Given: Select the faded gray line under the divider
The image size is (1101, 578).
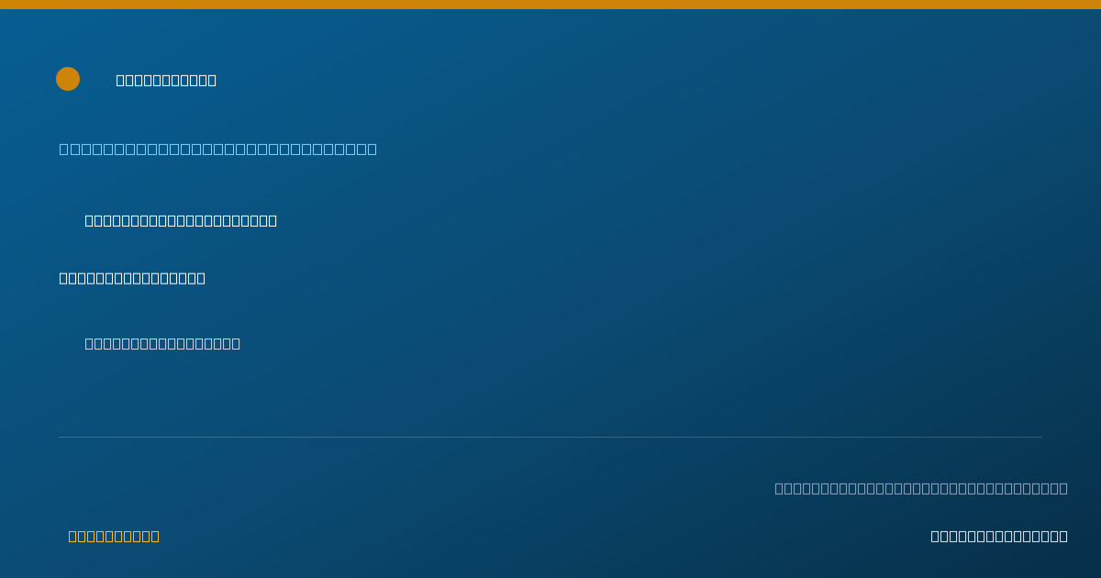Looking at the screenshot, I should [921, 488].
